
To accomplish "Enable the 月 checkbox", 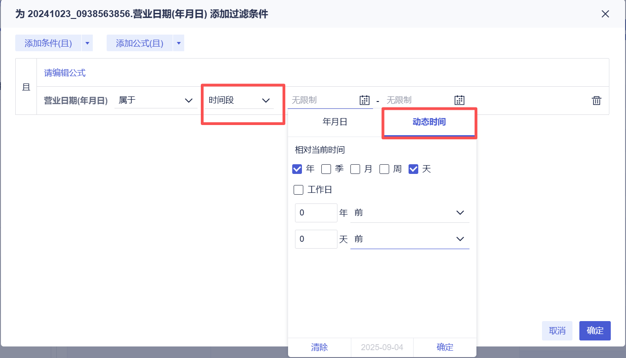I will 355,169.
